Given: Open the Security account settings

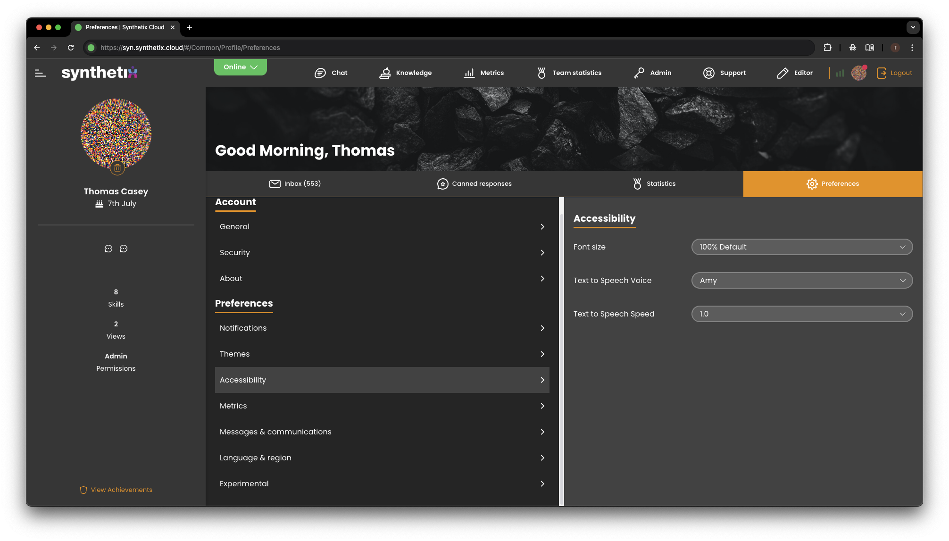Looking at the screenshot, I should pyautogui.click(x=382, y=253).
